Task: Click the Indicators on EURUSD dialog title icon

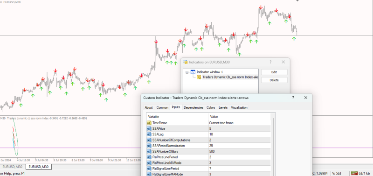Action: click(185, 62)
